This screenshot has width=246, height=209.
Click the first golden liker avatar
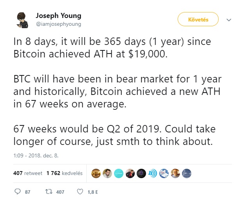tap(96, 173)
